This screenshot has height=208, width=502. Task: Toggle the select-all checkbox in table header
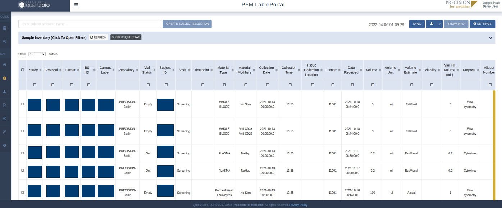click(22, 70)
